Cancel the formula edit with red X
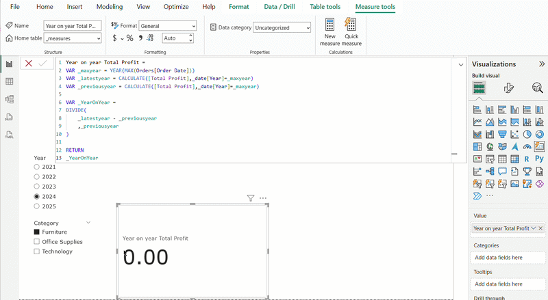Screen dimensions: 548x300 point(29,64)
